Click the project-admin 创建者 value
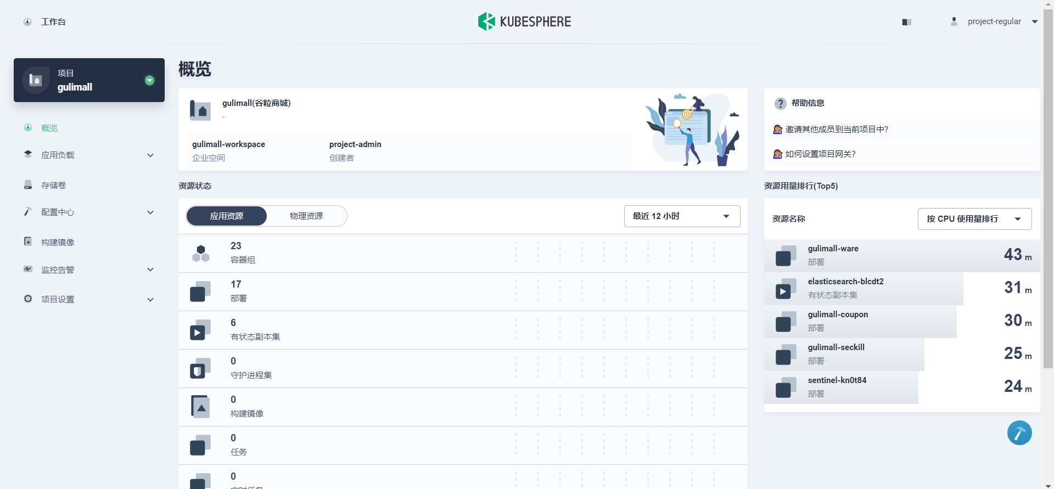 355,144
